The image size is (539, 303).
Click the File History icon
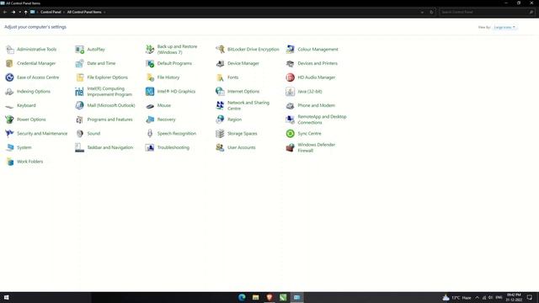(150, 77)
